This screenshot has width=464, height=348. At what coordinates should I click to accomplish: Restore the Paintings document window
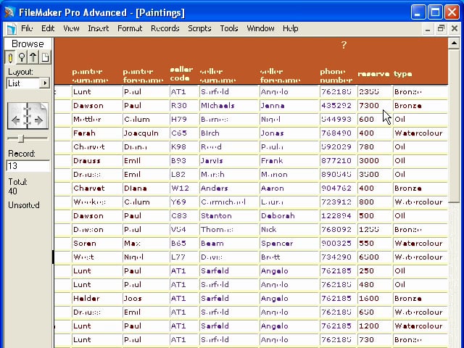441,29
